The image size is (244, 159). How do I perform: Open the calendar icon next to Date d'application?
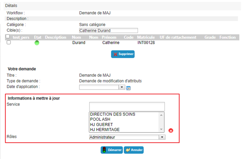[128, 88]
